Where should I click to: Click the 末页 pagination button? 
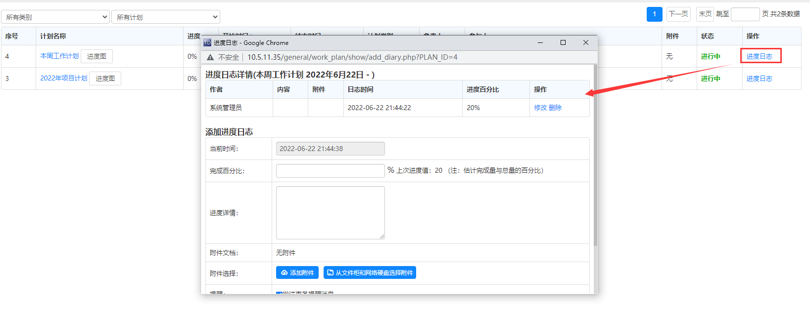(x=705, y=14)
